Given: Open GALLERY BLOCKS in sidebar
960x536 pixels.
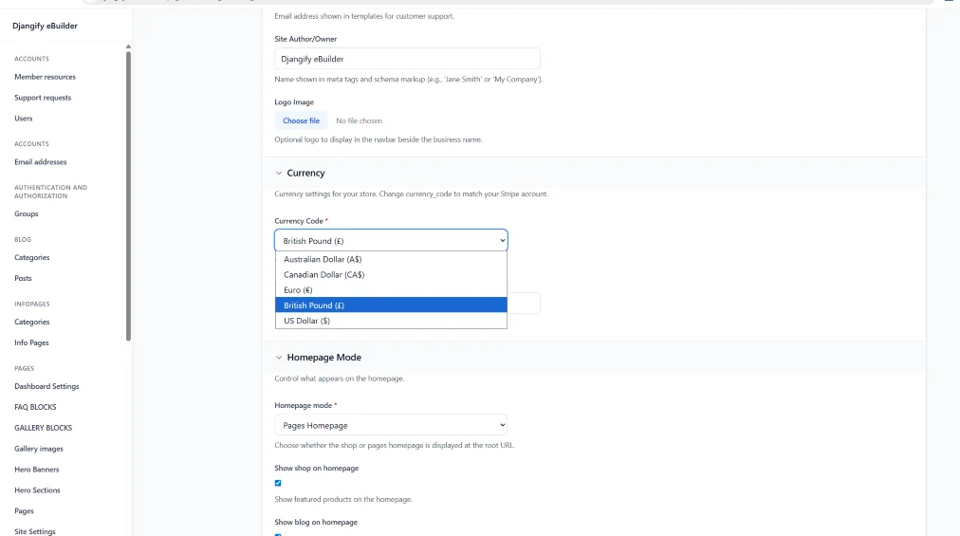Looking at the screenshot, I should pos(43,428).
